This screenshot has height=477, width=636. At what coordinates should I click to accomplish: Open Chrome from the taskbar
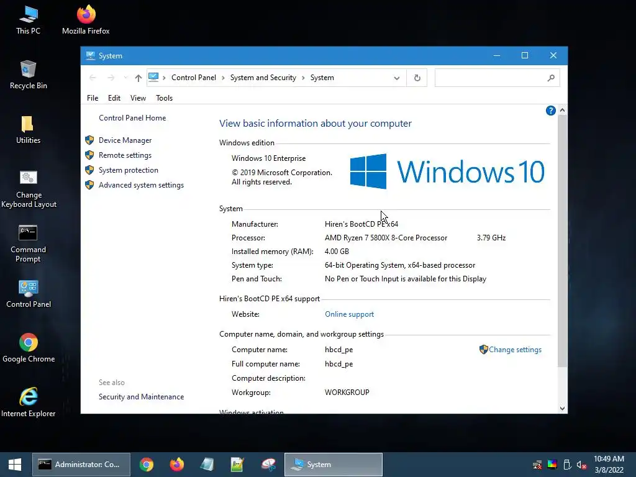(147, 465)
